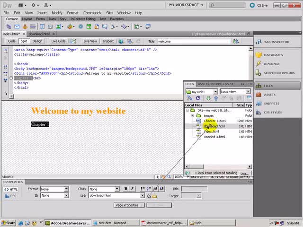This screenshot has width=303, height=227.
Task: Open the Commands menu
Action: click(92, 13)
